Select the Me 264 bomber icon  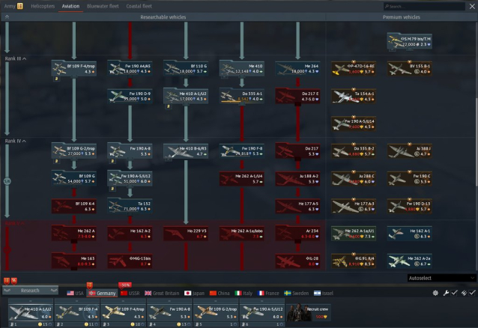coord(298,68)
